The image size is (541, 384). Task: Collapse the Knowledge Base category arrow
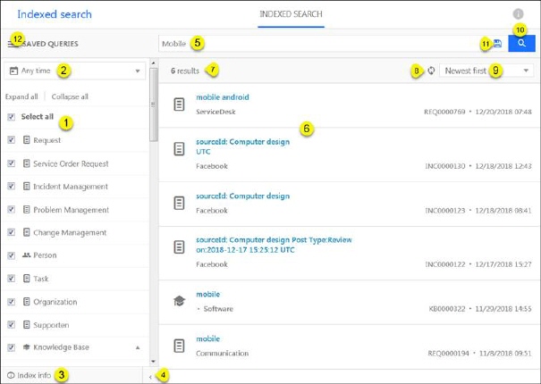pyautogui.click(x=138, y=347)
